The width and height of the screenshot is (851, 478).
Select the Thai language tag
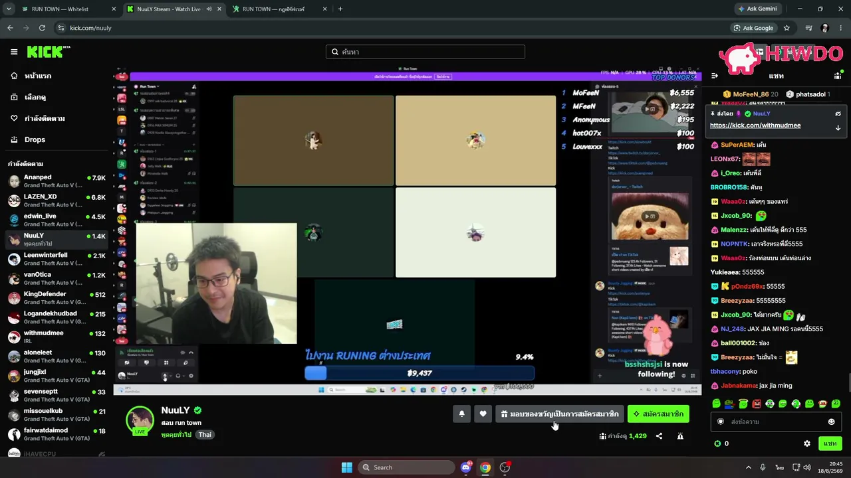(205, 435)
